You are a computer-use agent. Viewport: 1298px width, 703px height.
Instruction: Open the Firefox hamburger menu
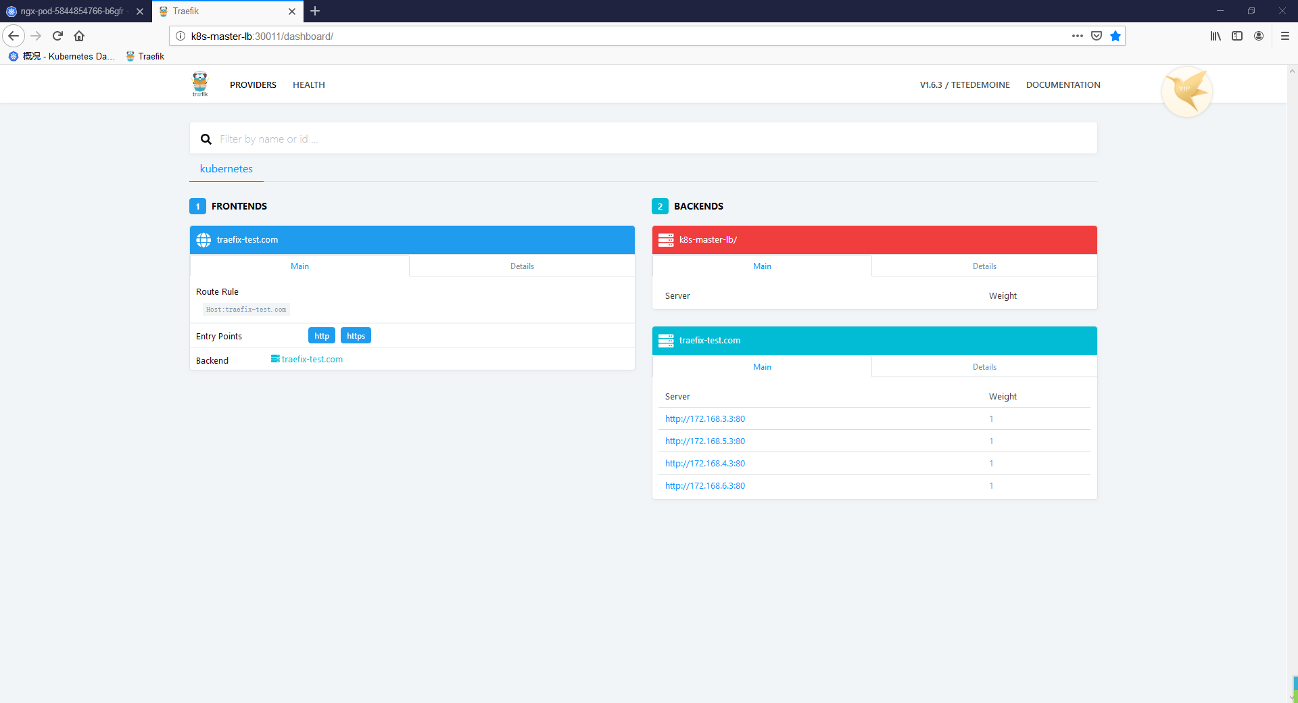1285,36
